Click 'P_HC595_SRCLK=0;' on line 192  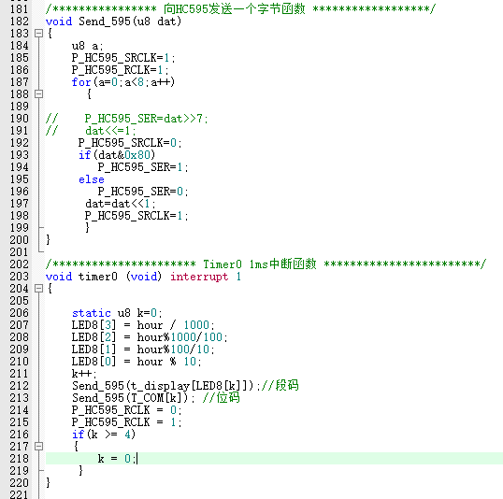pos(130,143)
